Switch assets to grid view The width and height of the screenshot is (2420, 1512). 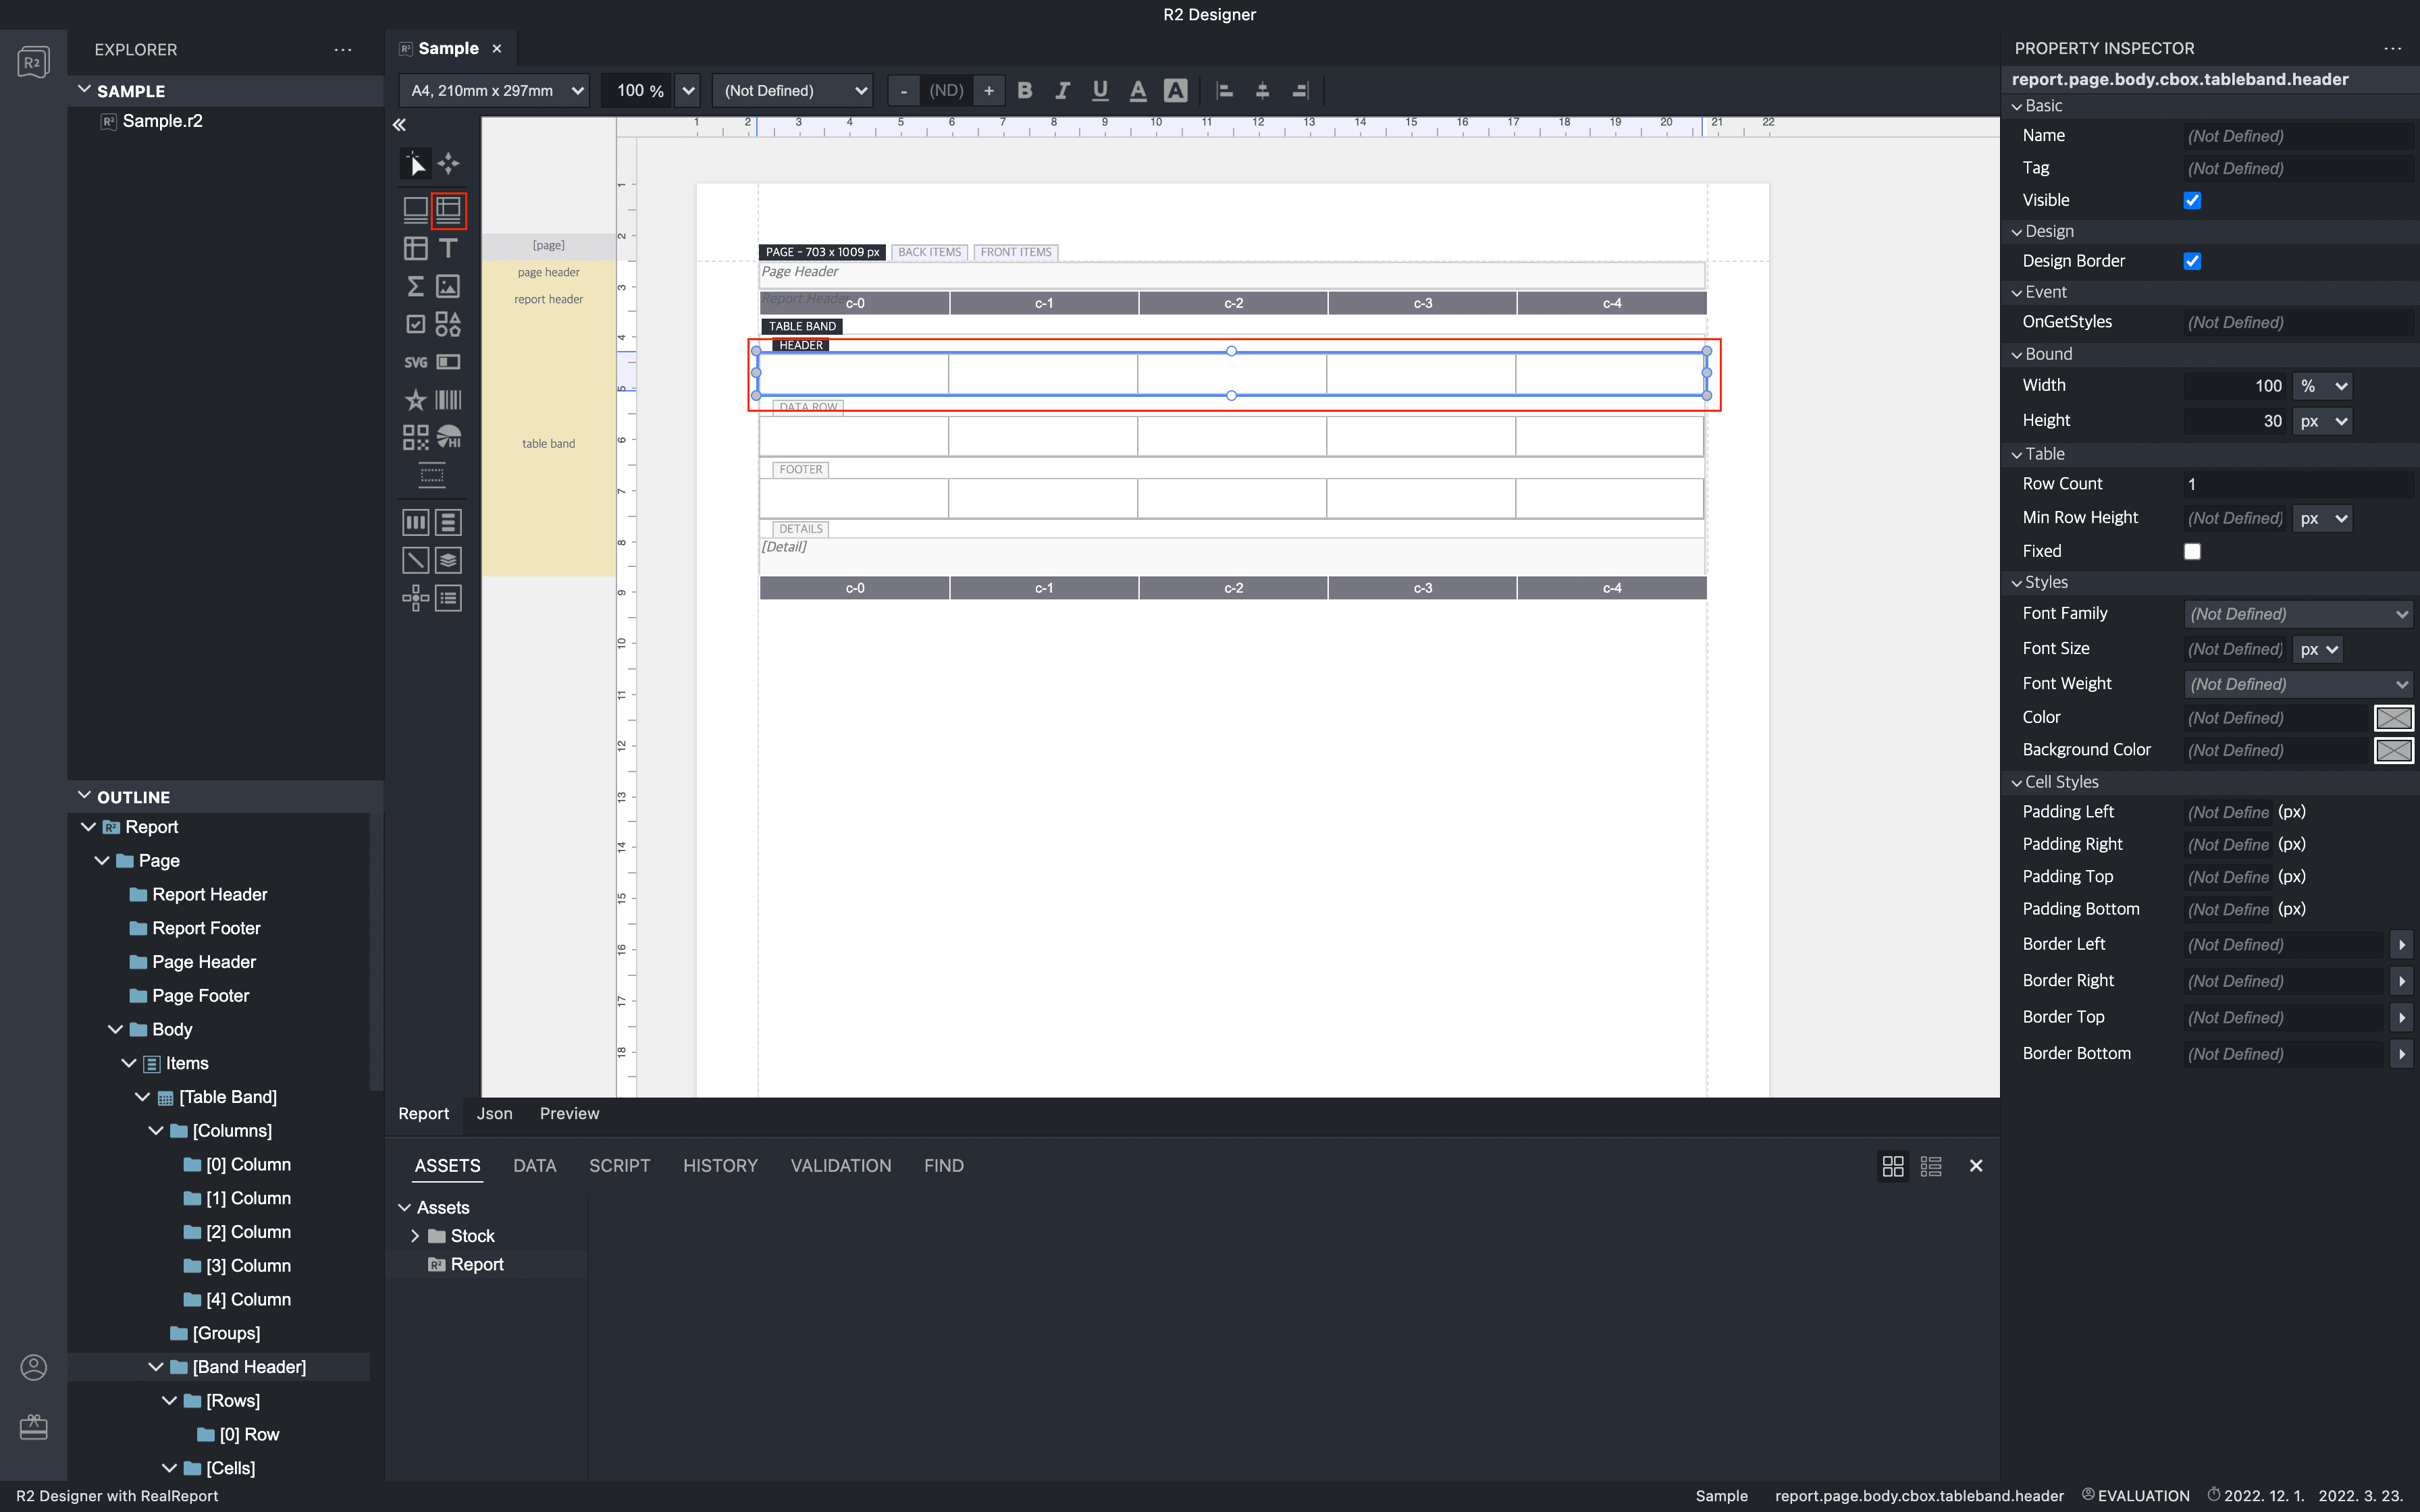click(x=1893, y=1166)
